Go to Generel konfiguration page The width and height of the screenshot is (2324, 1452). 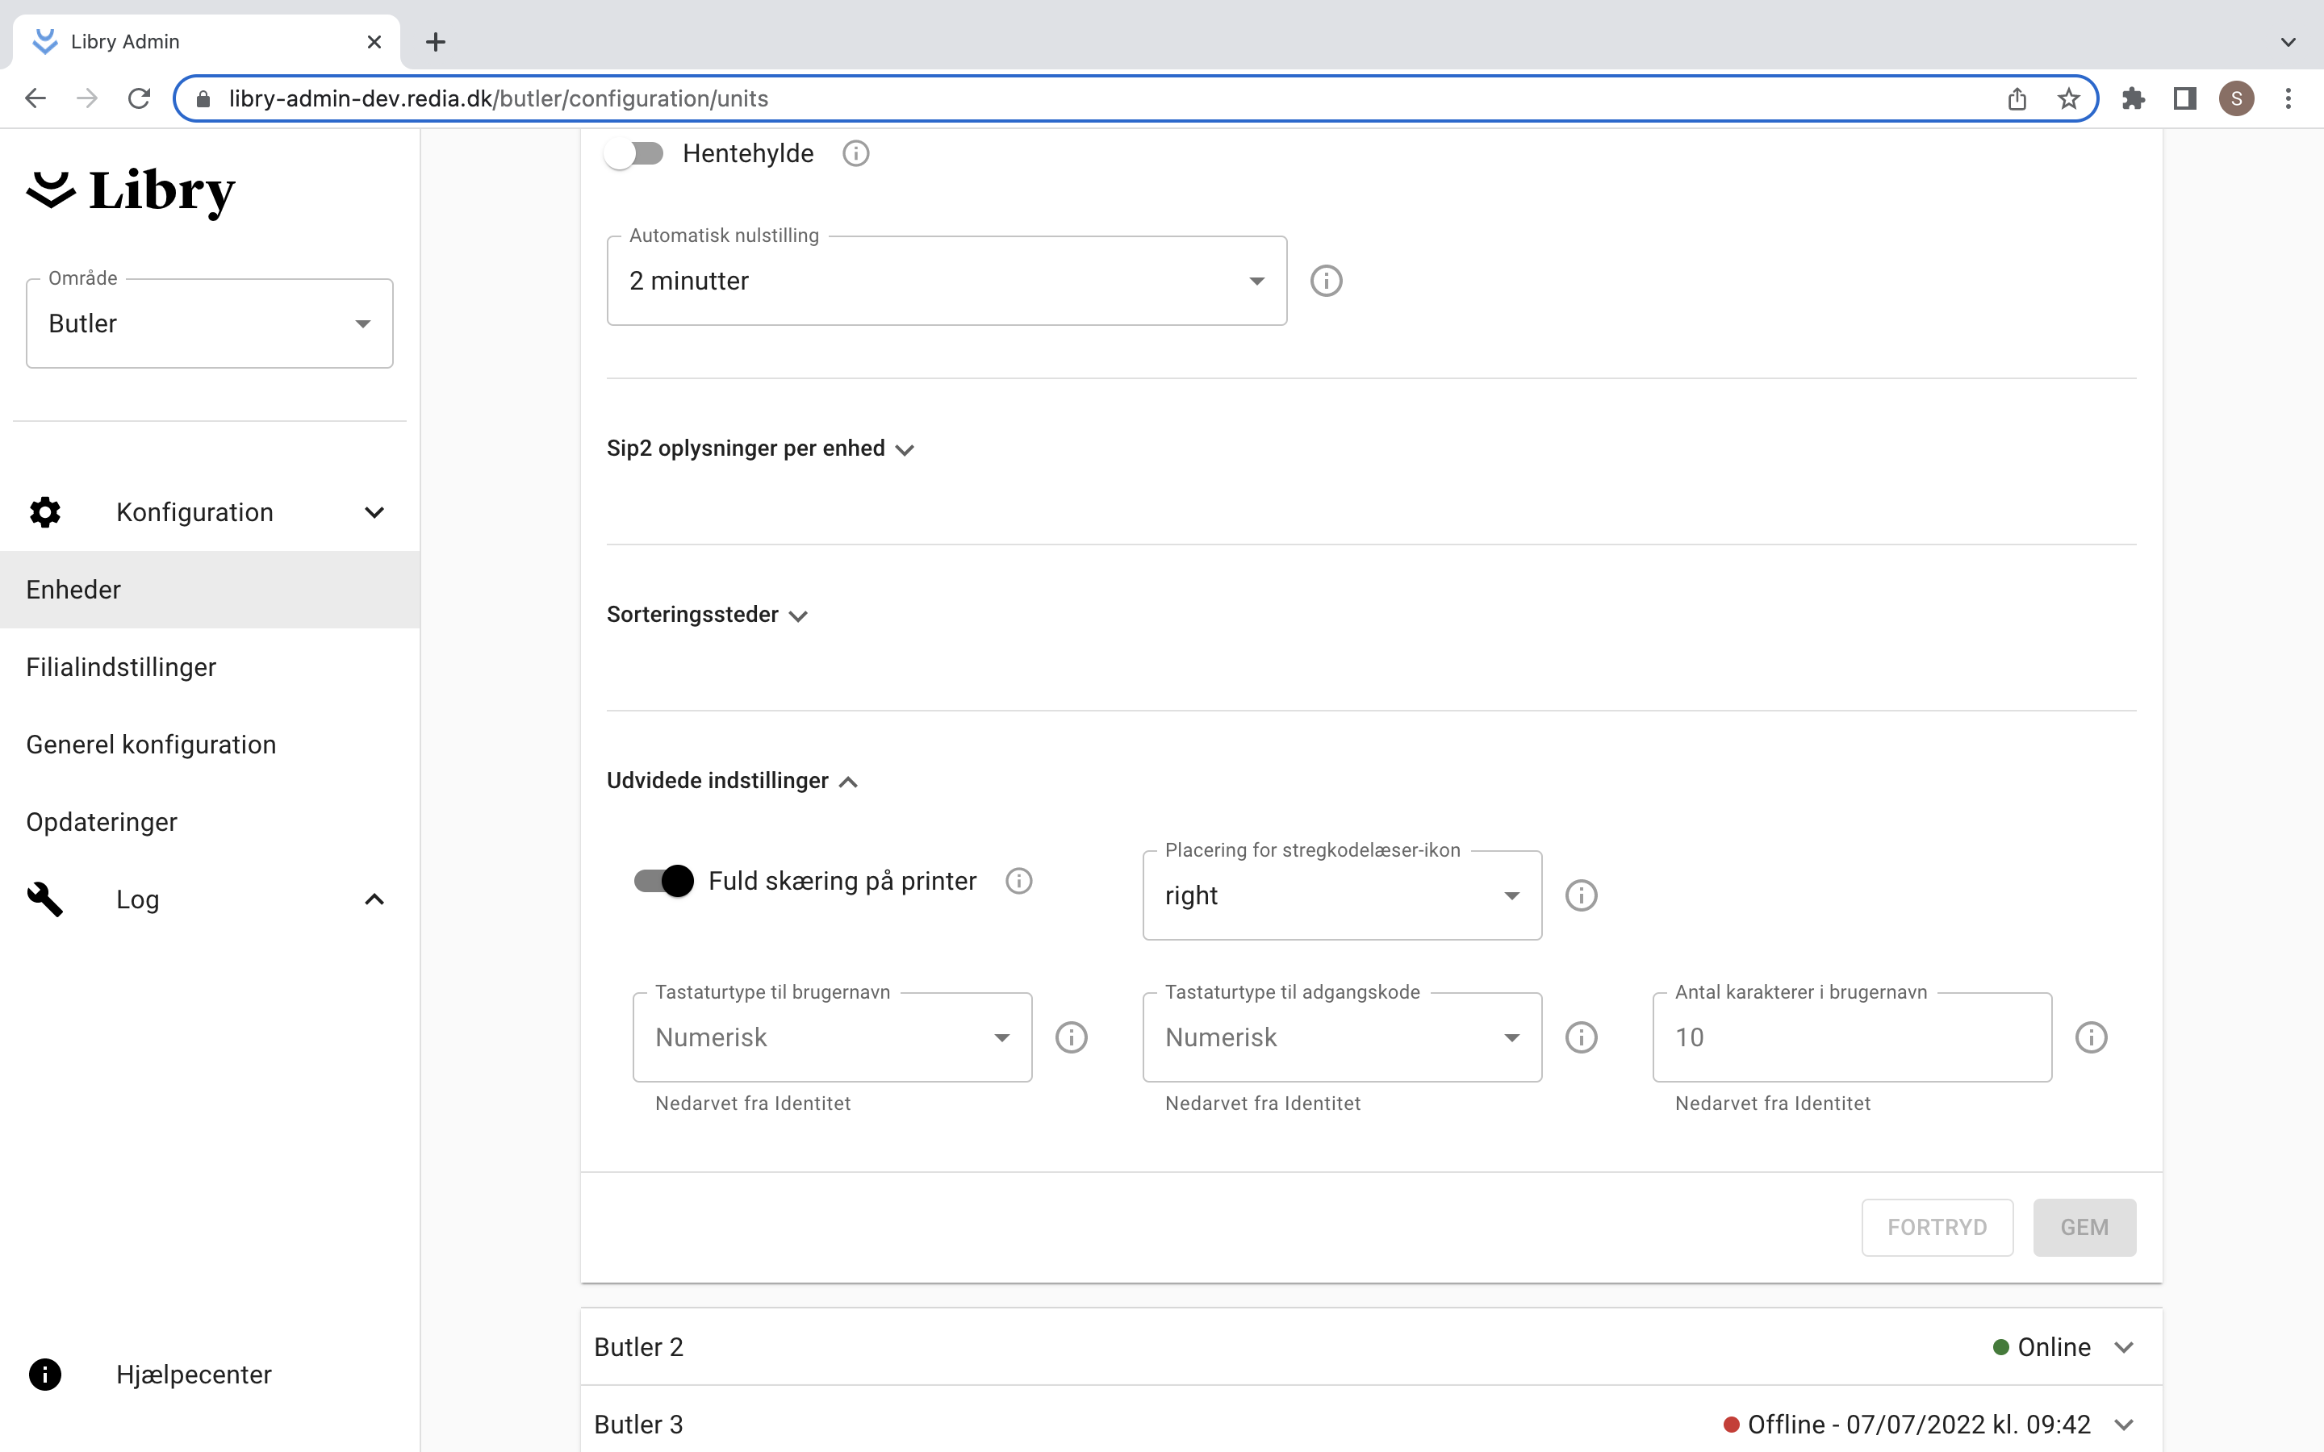(x=151, y=745)
